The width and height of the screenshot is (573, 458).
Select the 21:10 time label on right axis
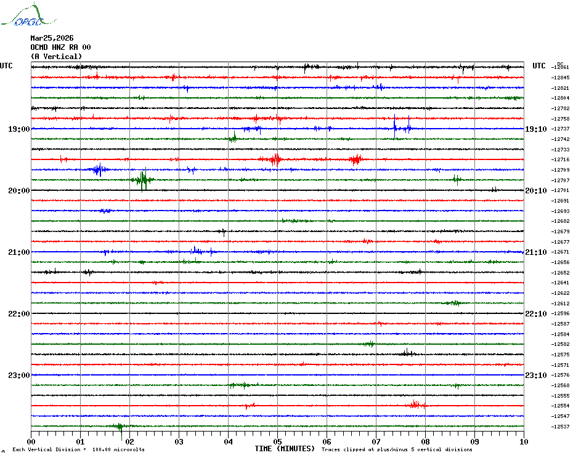535,252
